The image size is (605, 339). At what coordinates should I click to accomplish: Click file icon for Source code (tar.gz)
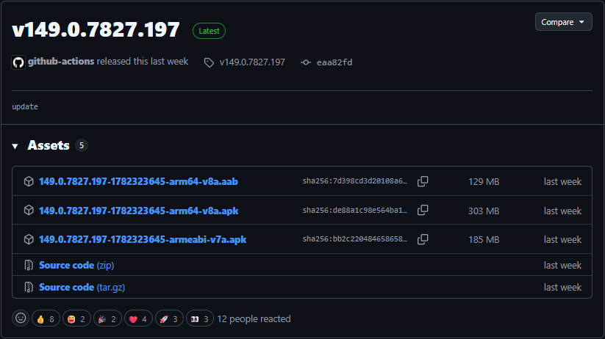tap(29, 287)
